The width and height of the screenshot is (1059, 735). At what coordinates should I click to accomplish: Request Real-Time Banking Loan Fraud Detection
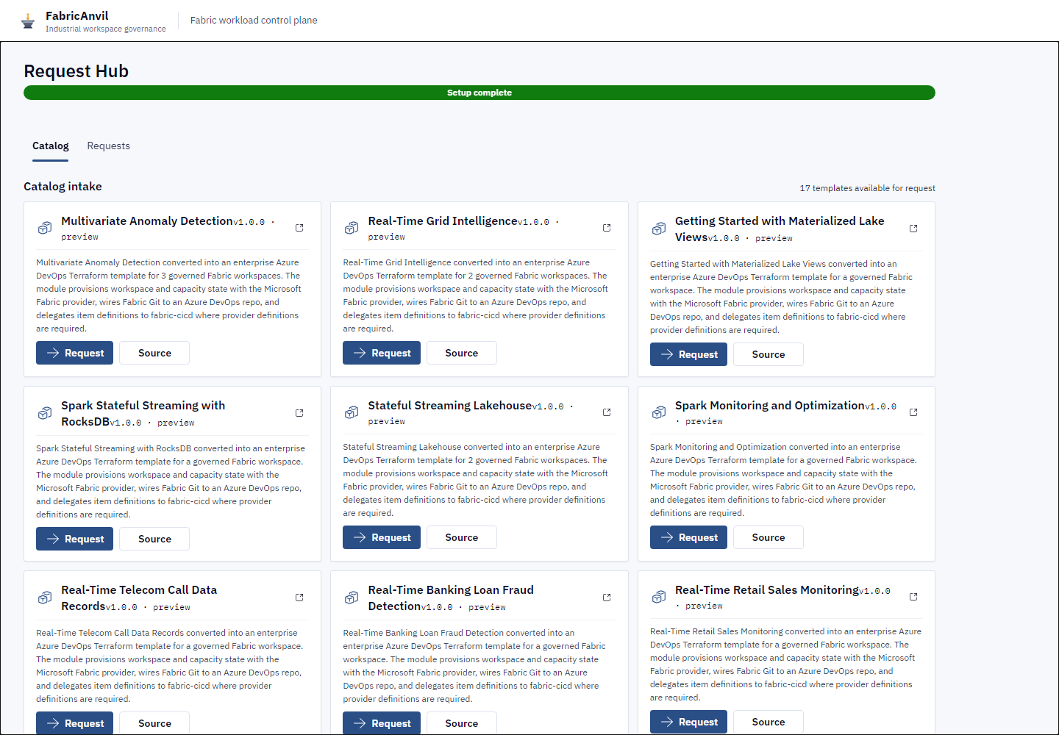[x=382, y=723]
